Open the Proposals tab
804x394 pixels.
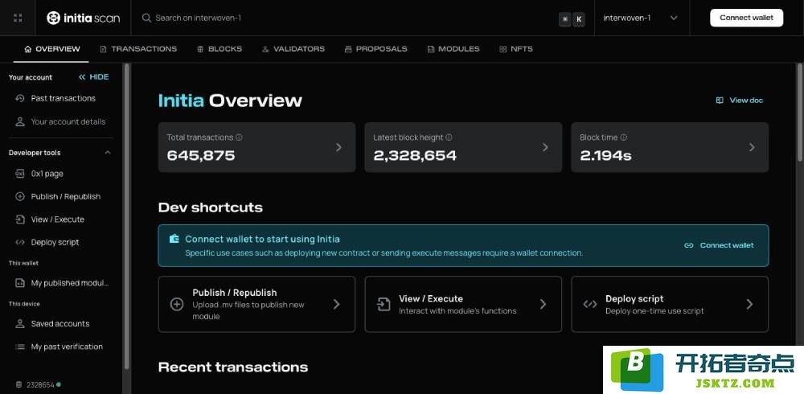(x=375, y=49)
